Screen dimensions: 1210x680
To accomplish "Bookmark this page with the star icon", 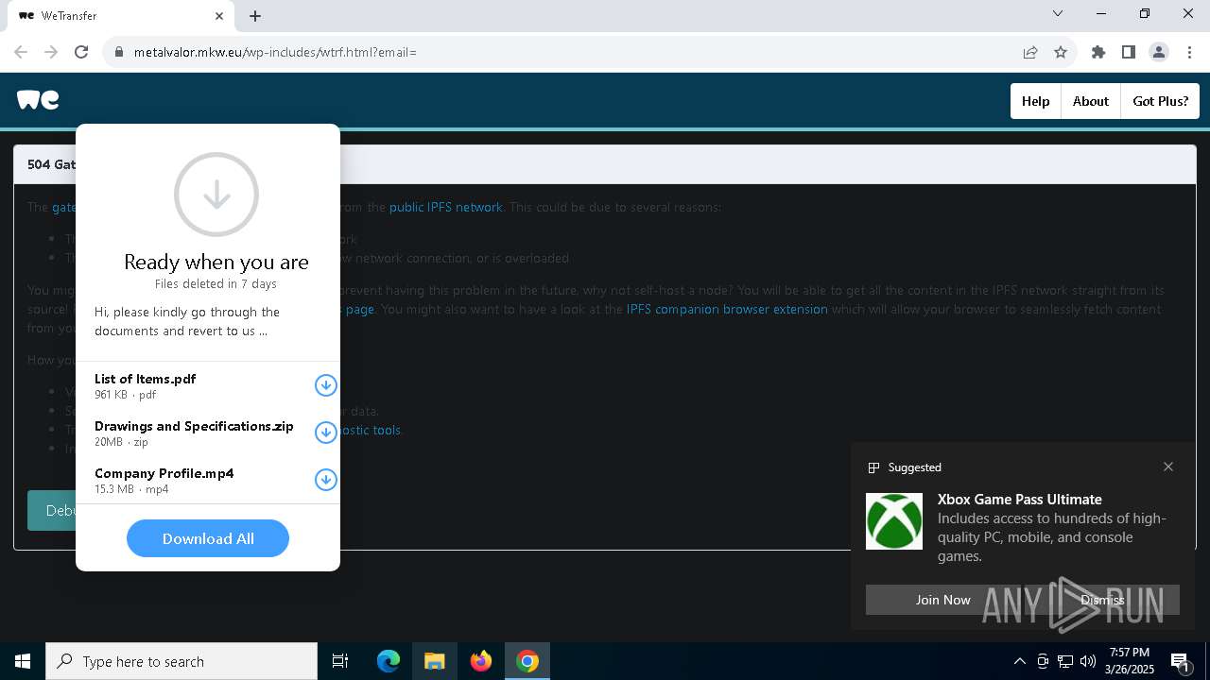I will pyautogui.click(x=1061, y=52).
